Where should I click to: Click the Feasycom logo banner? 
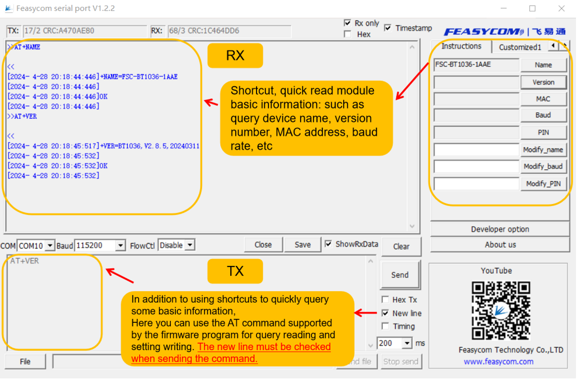[504, 32]
